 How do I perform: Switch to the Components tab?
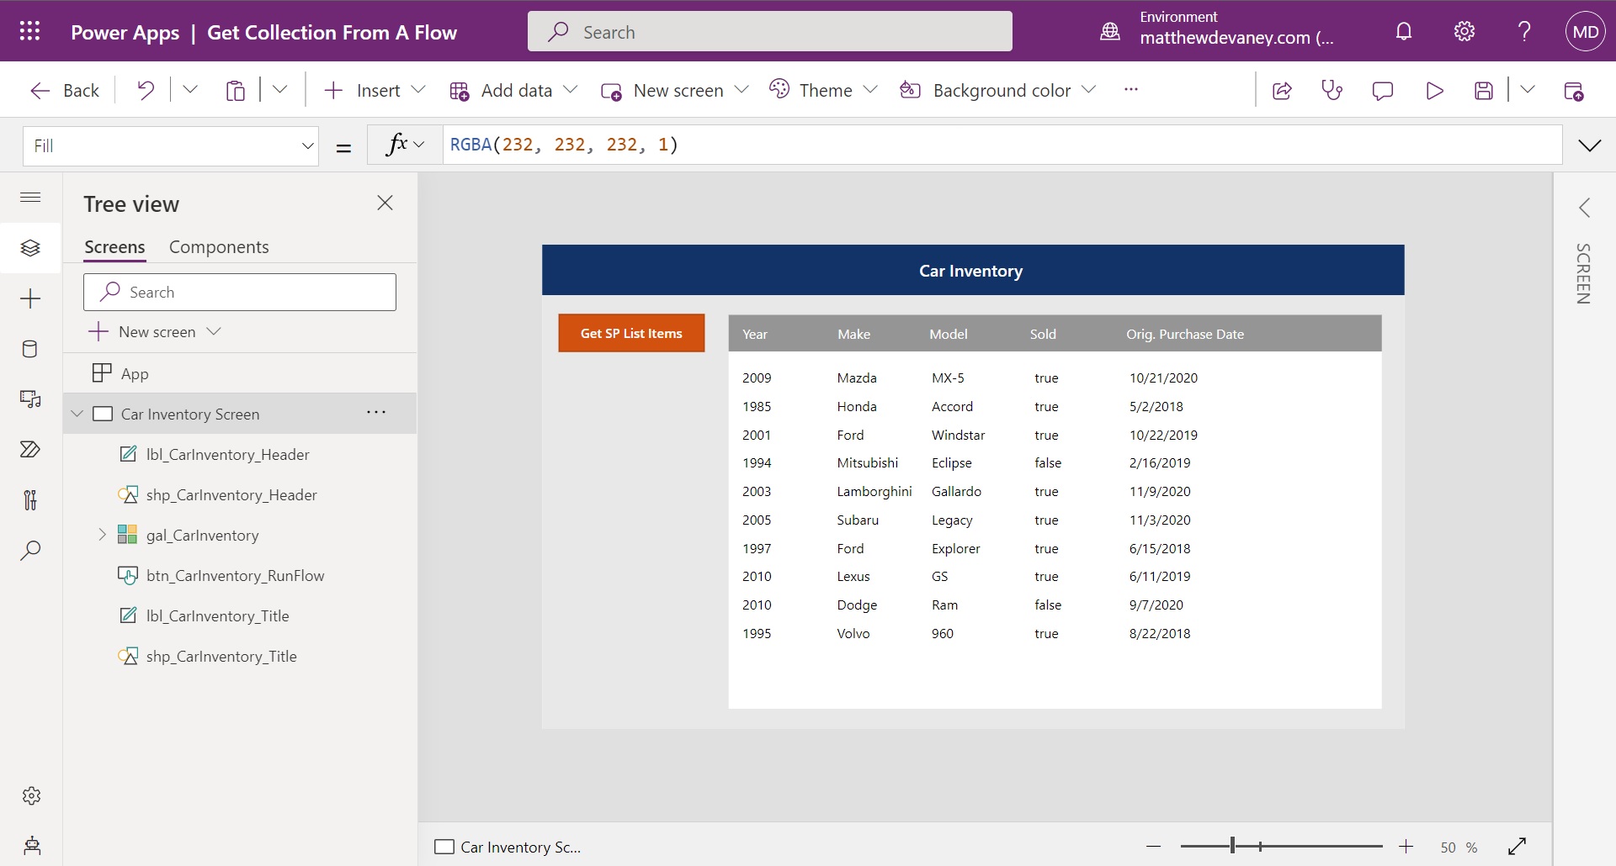pos(219,246)
